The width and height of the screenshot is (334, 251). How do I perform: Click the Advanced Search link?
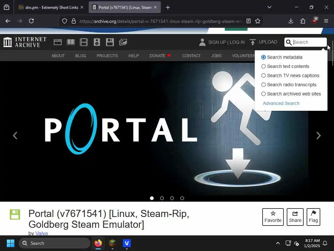[281, 103]
